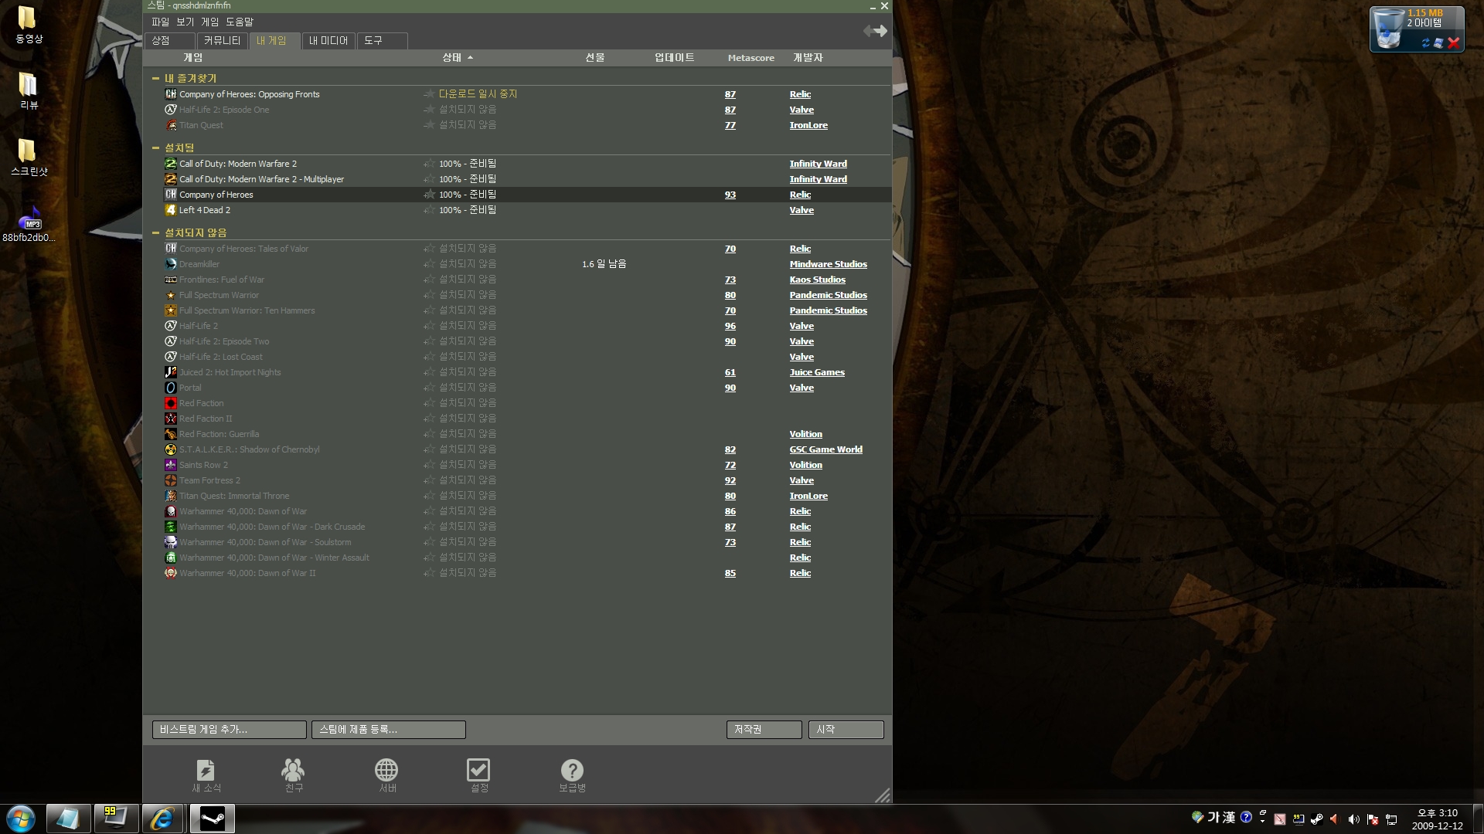Open the 보기 menu
This screenshot has width=1484, height=834.
[x=185, y=22]
